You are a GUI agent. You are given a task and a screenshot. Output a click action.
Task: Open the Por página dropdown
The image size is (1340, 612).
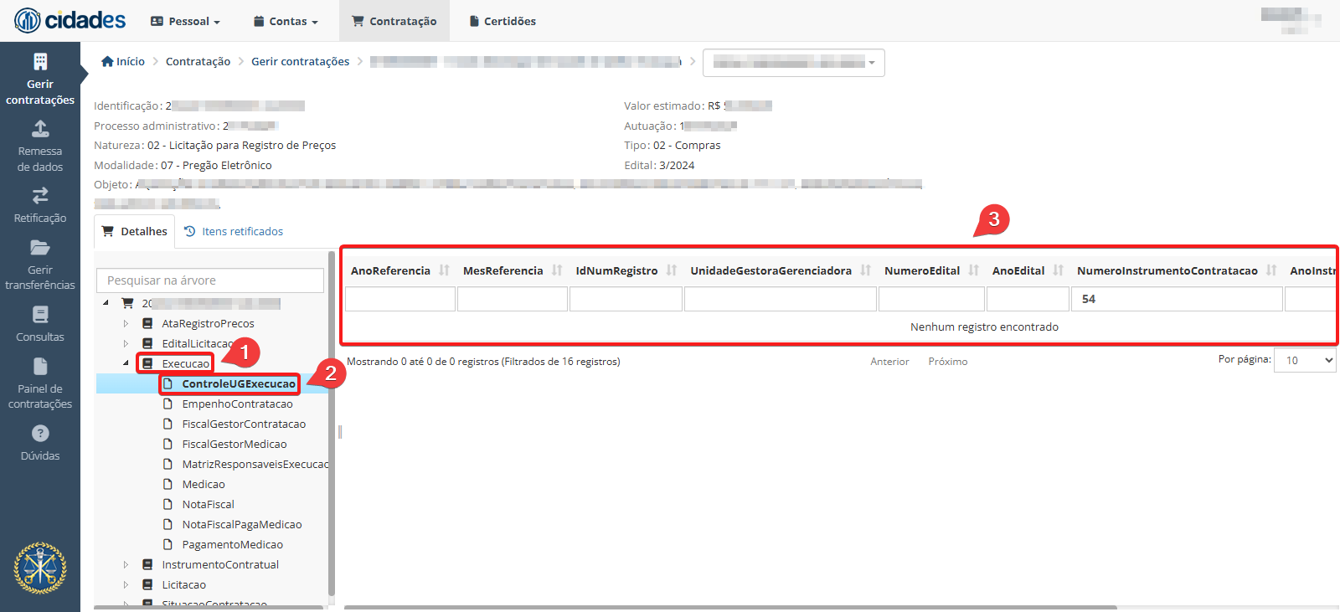(1305, 360)
